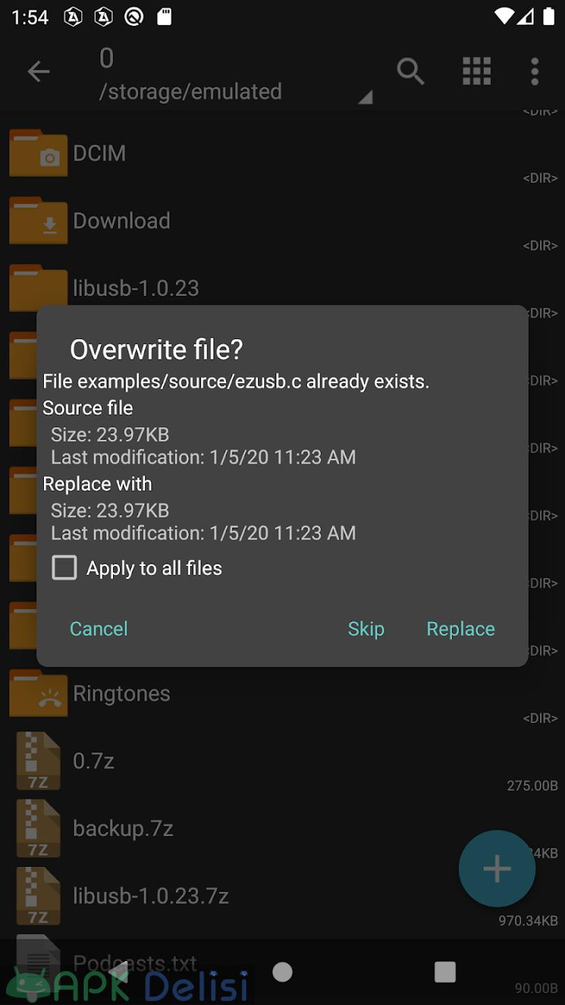Viewport: 565px width, 1005px height.
Task: Tap Android home navigation button
Action: tap(282, 971)
